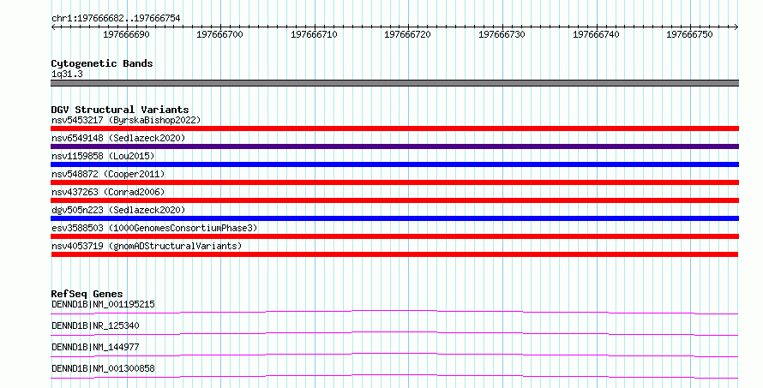Click ruler coordinate 197666690
Screen dimensions: 763x388
(x=127, y=34)
